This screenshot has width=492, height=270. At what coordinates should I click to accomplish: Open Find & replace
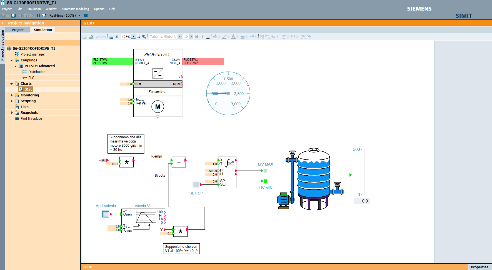coord(31,119)
